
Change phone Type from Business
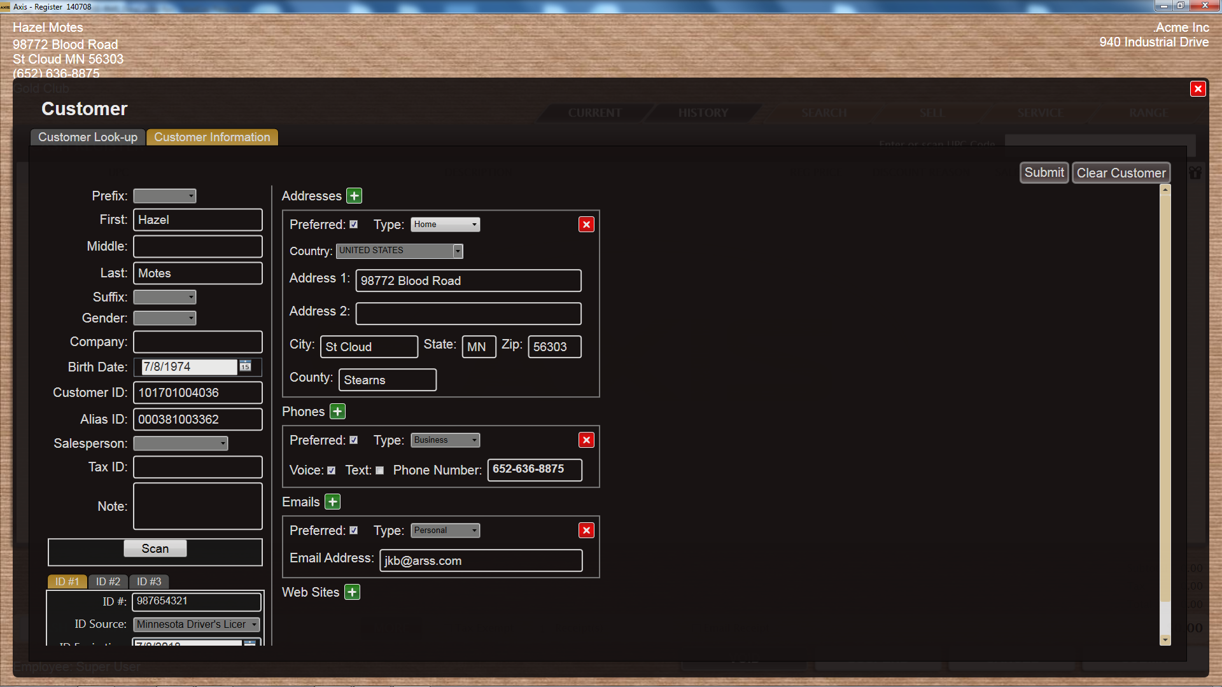pos(446,440)
